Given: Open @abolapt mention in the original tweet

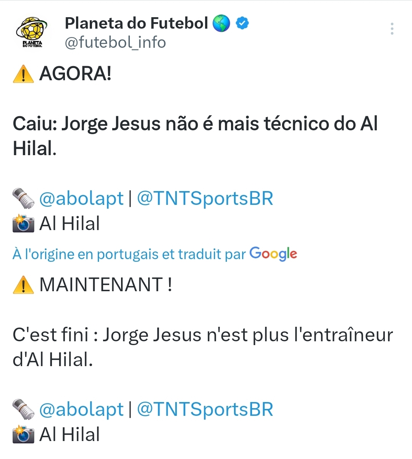Looking at the screenshot, I should coord(81,198).
